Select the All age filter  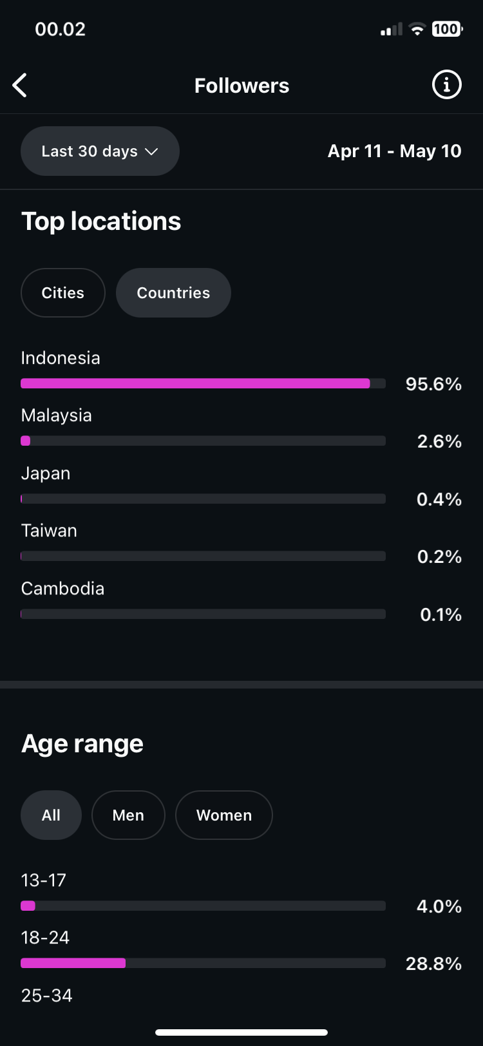(51, 815)
